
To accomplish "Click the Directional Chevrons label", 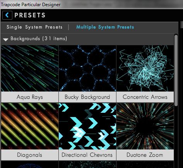I will click(x=87, y=155).
